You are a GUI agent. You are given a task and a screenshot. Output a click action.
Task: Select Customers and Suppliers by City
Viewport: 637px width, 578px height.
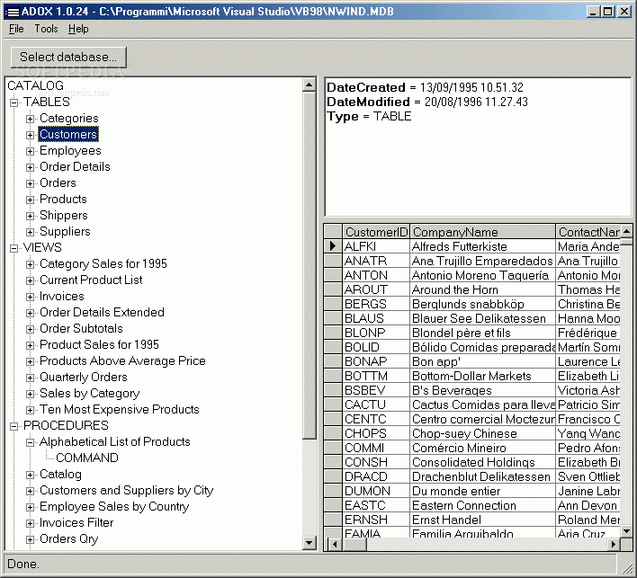[126, 490]
